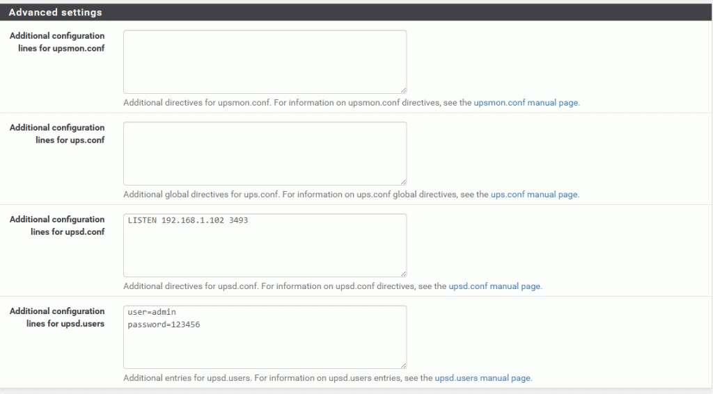Click the Advanced settings panel header
The width and height of the screenshot is (713, 394).
[x=356, y=13]
